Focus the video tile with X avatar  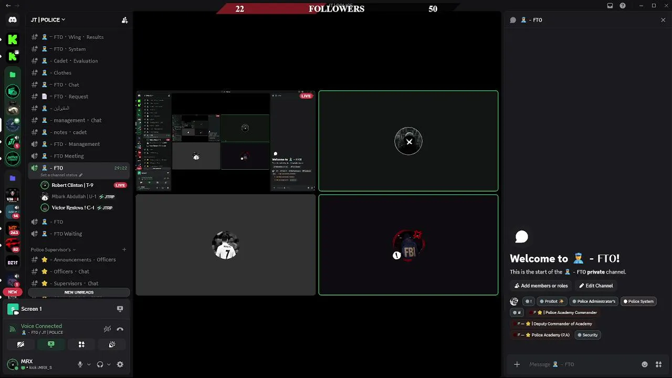408,141
